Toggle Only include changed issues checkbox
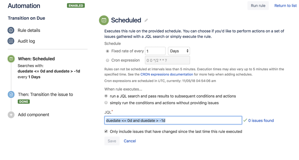Screen dimensions: 299x160 pos(106,131)
